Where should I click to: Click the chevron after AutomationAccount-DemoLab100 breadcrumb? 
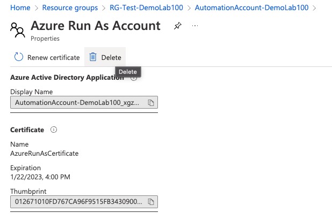pyautogui.click(x=314, y=8)
